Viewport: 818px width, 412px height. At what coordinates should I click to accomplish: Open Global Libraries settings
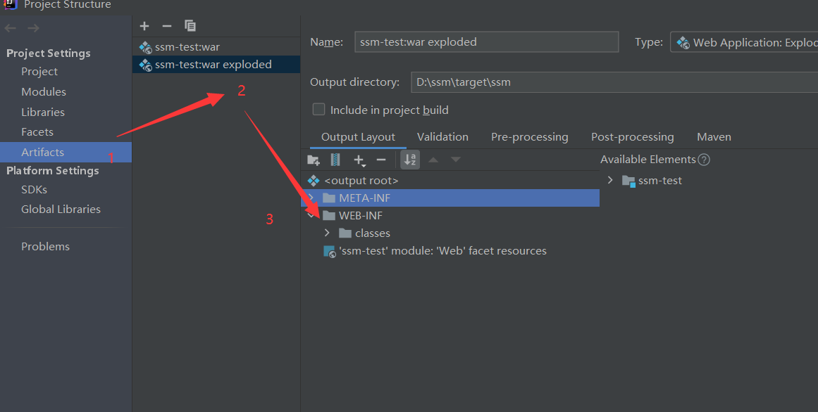(61, 210)
